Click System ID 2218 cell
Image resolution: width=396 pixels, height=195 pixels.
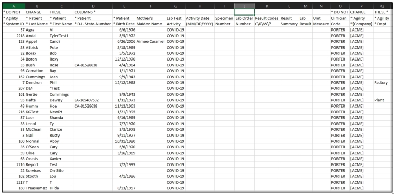coord(14,36)
